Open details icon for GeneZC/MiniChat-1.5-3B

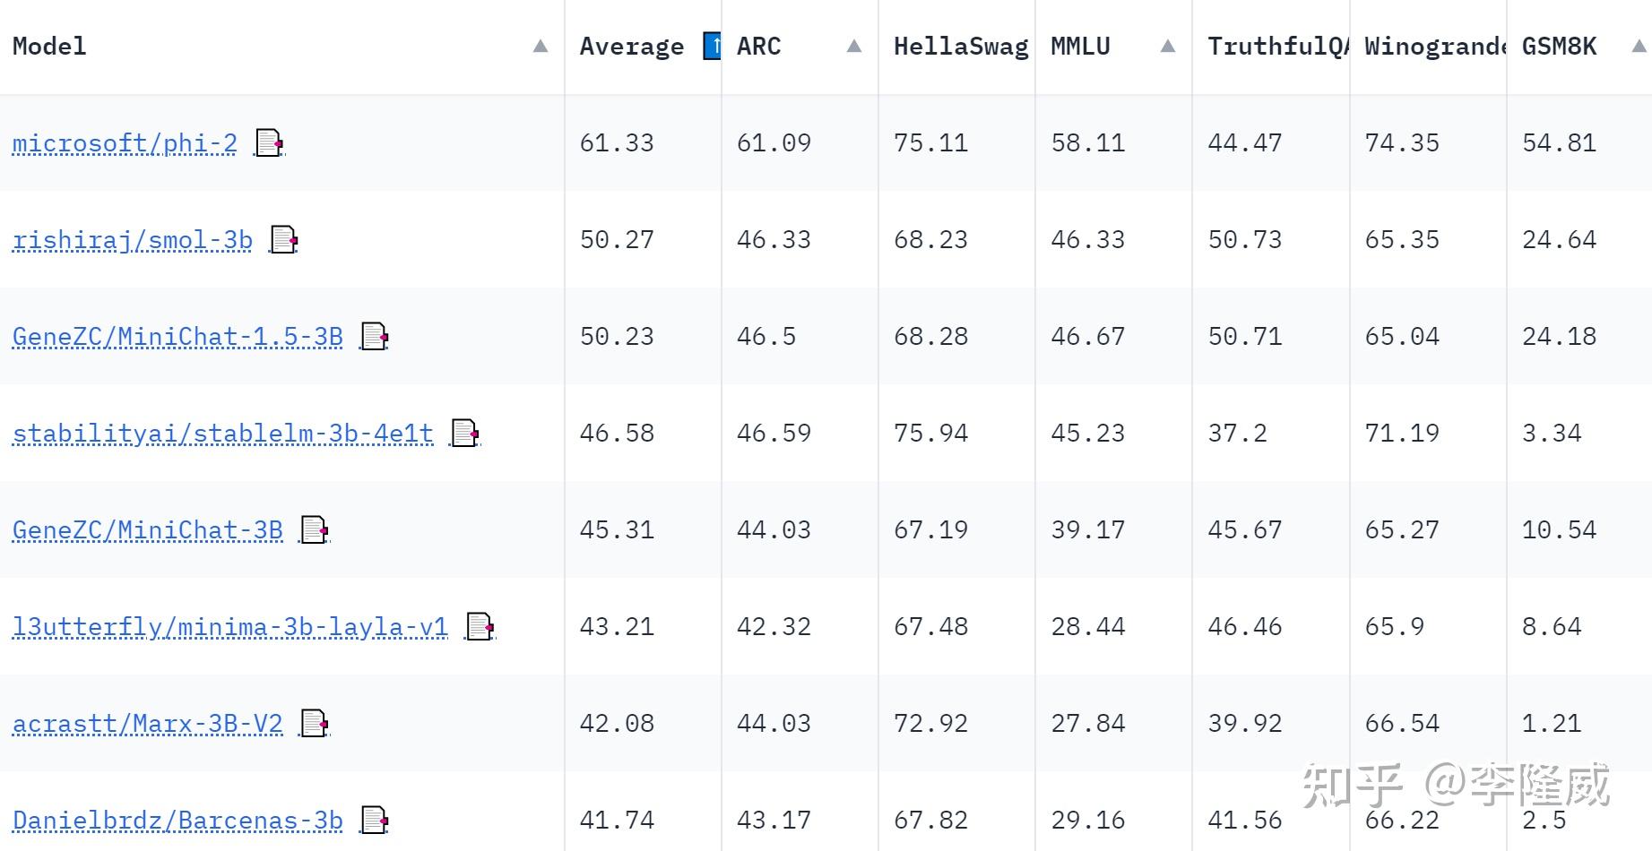click(374, 337)
